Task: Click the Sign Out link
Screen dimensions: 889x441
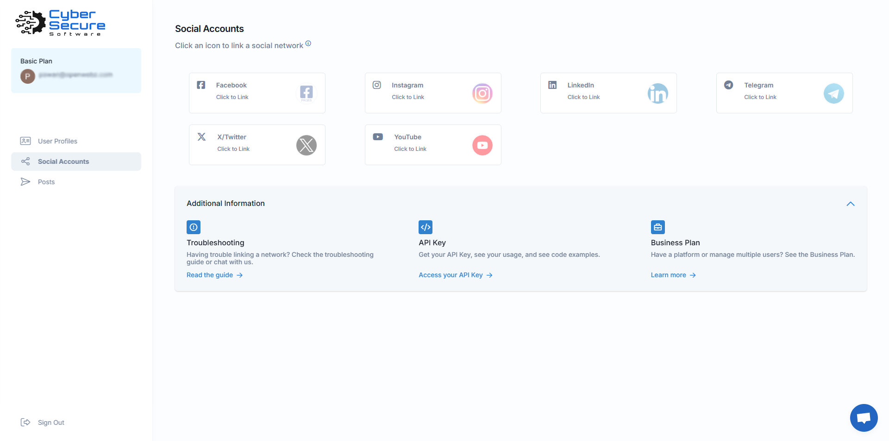Action: point(51,422)
